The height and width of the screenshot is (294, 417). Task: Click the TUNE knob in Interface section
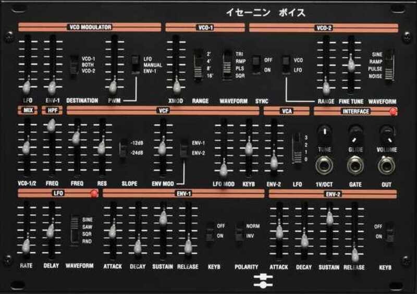click(325, 132)
